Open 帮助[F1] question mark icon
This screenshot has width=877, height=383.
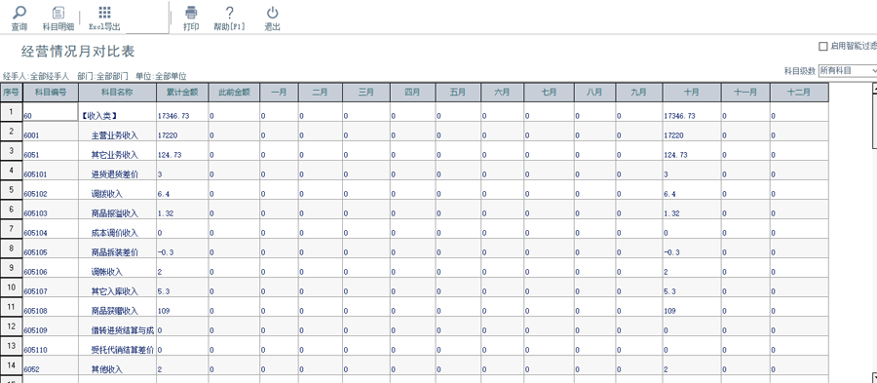pyautogui.click(x=229, y=13)
